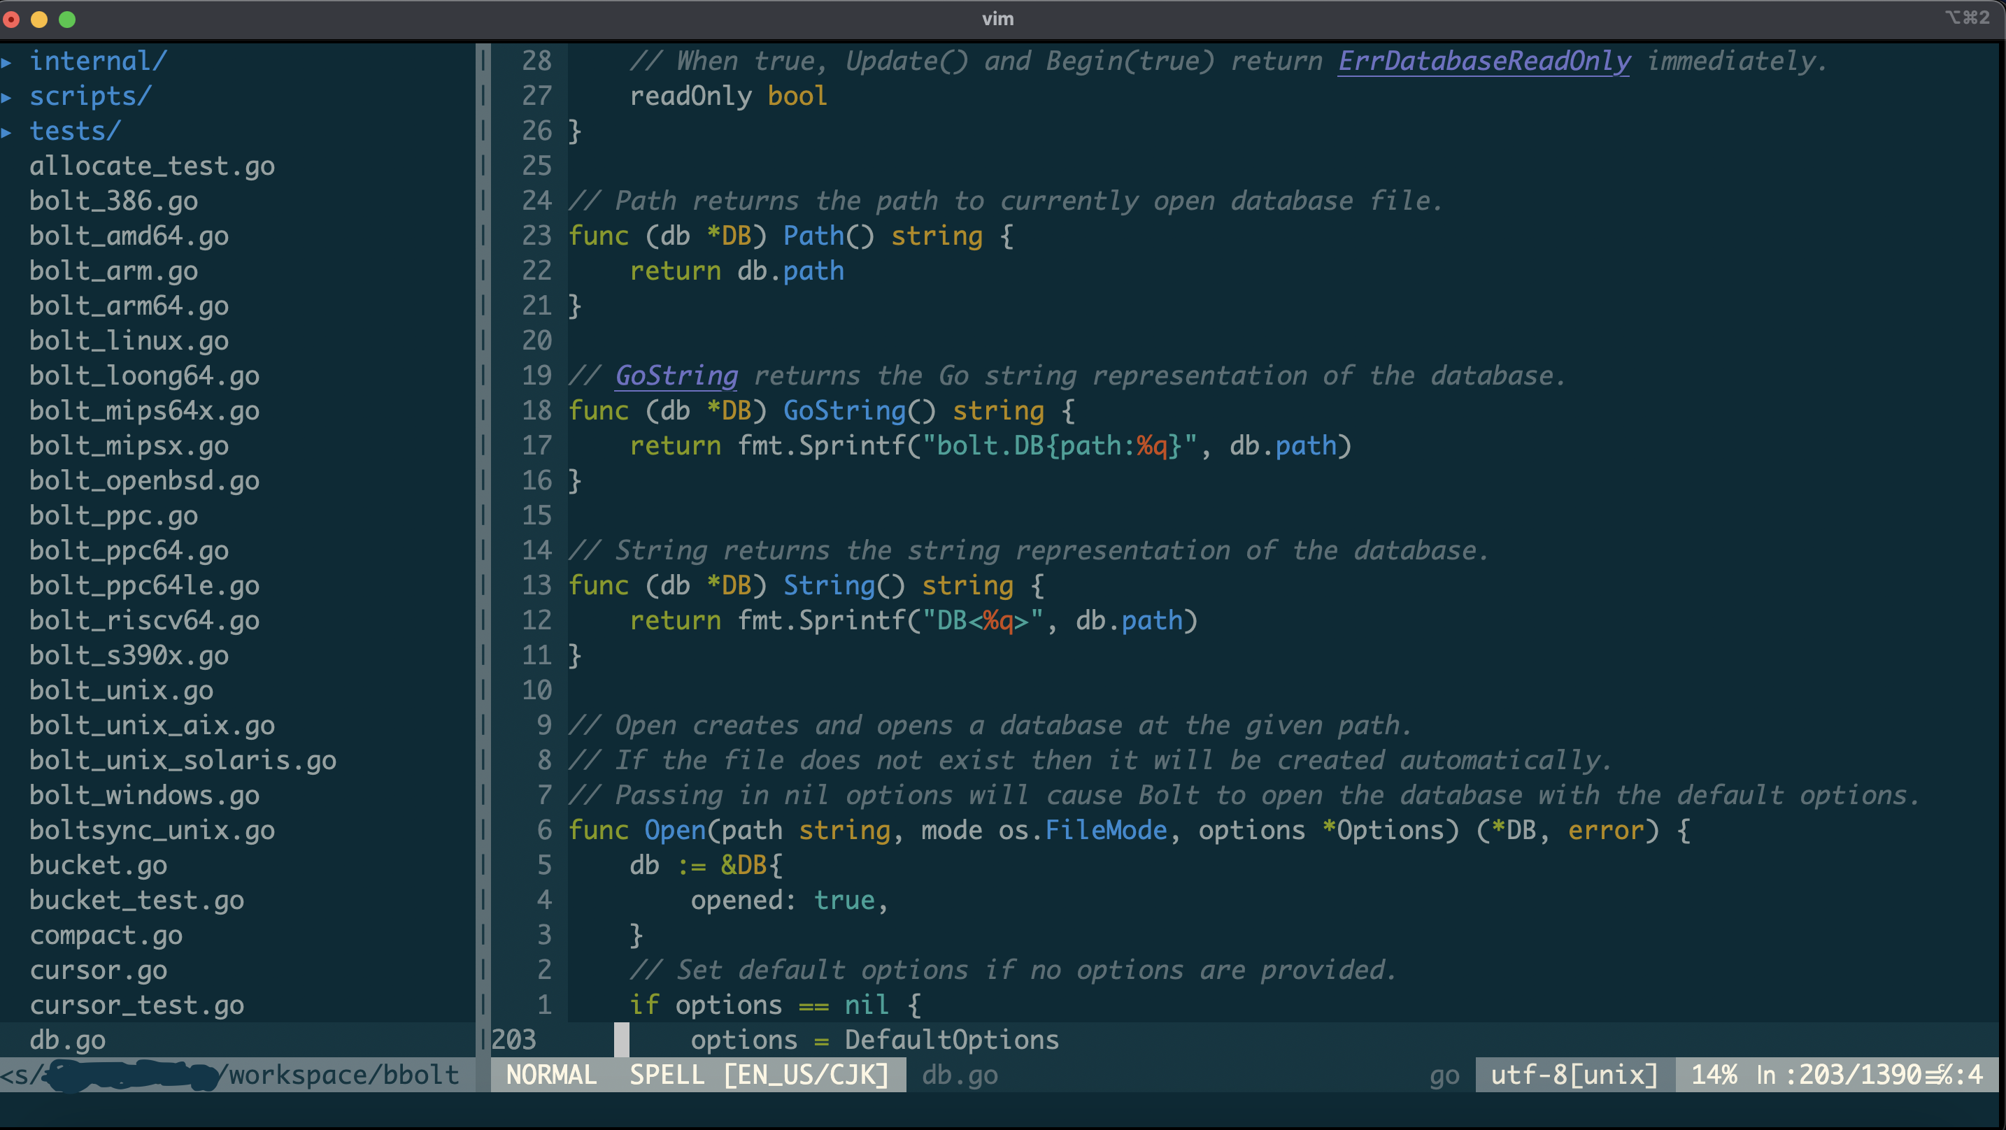Screen dimensions: 2006x1130
Task: Select bolt_s390x.go file
Action: pyautogui.click(x=129, y=656)
